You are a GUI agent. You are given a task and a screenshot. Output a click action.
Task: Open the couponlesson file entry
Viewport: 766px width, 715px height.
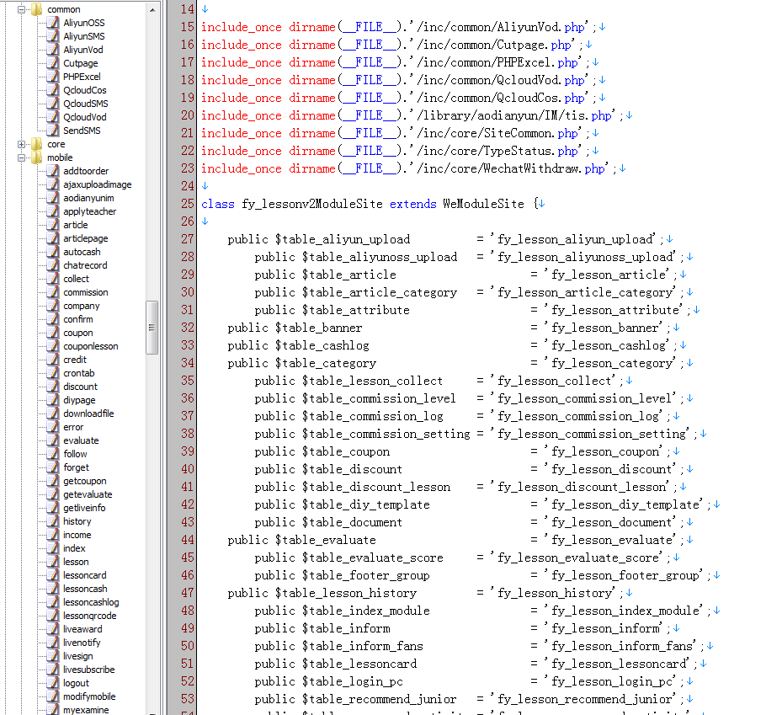click(x=90, y=346)
